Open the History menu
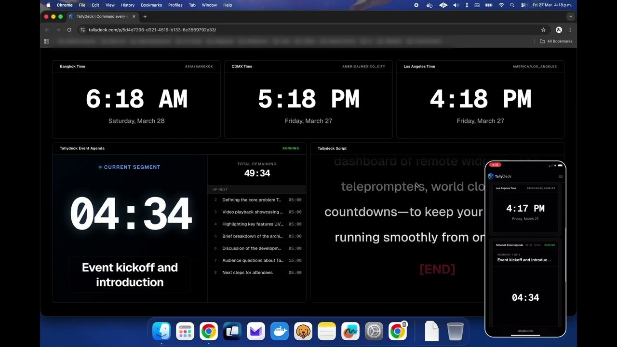Viewport: 617px width, 347px height. pyautogui.click(x=128, y=5)
